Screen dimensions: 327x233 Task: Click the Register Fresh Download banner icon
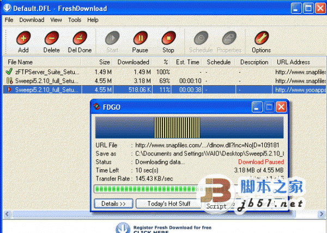(123, 228)
